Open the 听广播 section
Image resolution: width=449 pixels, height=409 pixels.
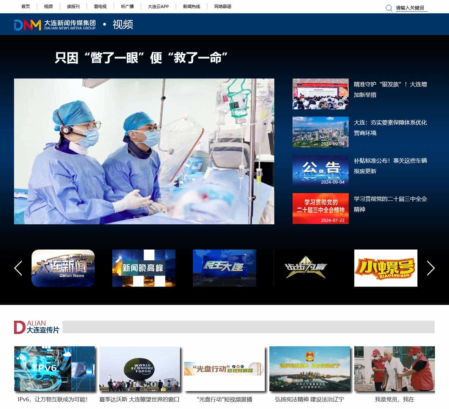point(128,6)
